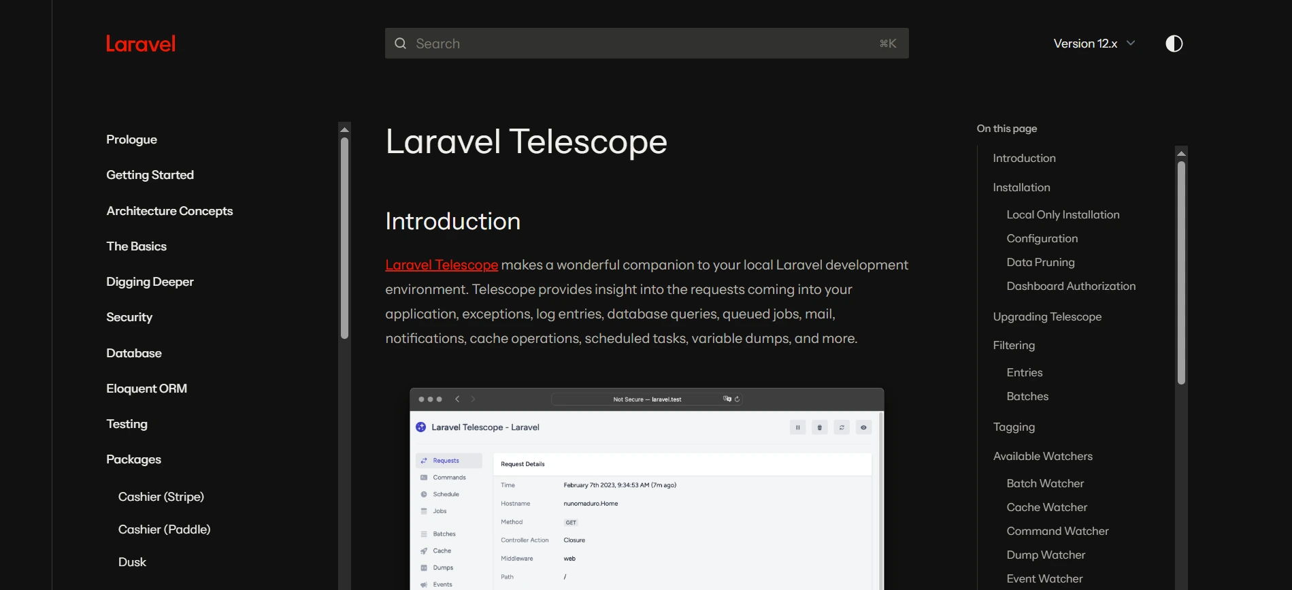
Task: Click the Laravel Telescope page heading
Action: [x=526, y=142]
